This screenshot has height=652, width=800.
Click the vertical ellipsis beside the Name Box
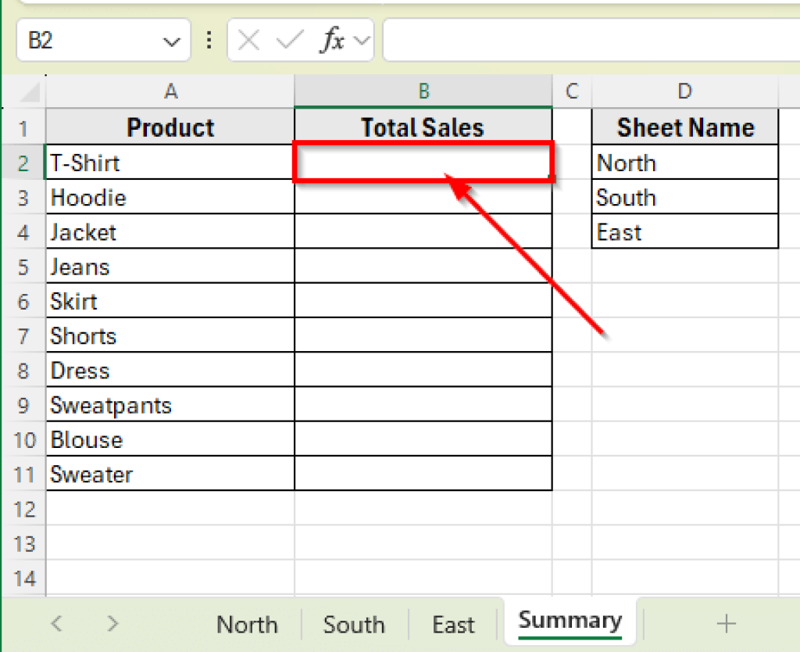pos(208,39)
